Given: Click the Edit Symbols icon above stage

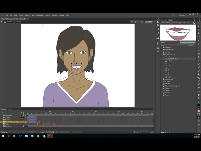Looking at the screenshot, I should (136, 22).
